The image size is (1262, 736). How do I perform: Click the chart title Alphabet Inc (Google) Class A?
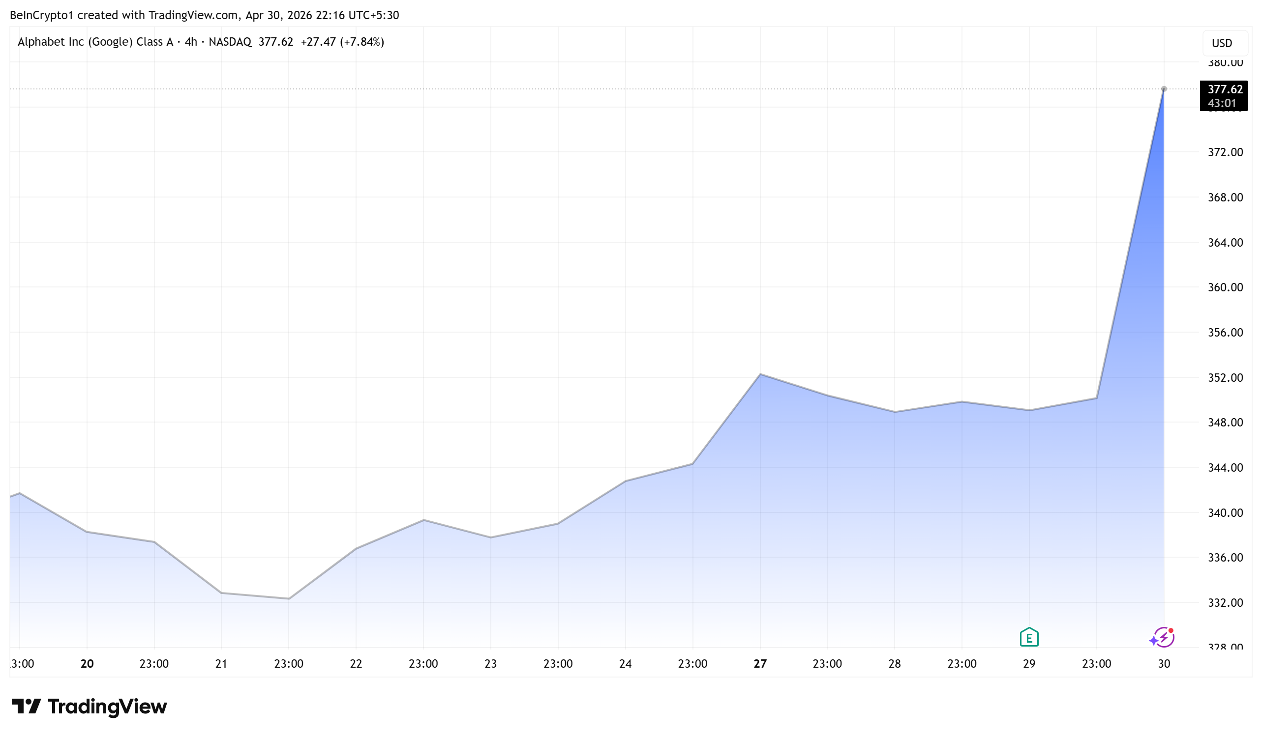coord(95,42)
